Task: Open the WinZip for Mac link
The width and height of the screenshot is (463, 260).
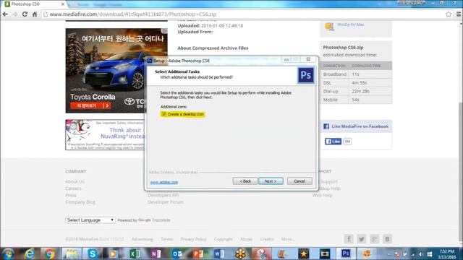Action: (x=350, y=25)
